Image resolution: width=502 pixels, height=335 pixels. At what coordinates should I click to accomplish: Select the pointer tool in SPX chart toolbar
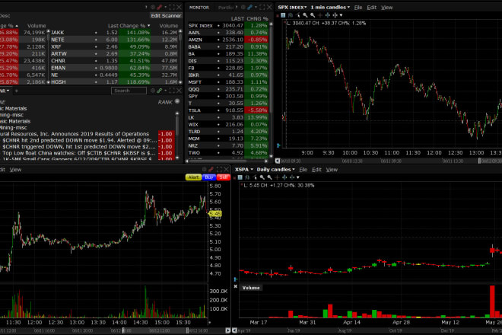298,15
